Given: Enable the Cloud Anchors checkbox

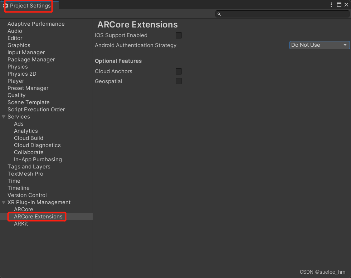Looking at the screenshot, I should (x=179, y=71).
